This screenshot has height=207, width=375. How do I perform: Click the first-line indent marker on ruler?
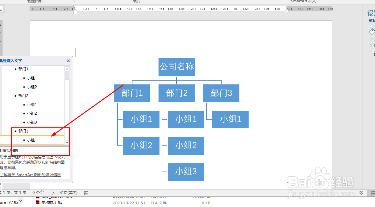[75, 7]
